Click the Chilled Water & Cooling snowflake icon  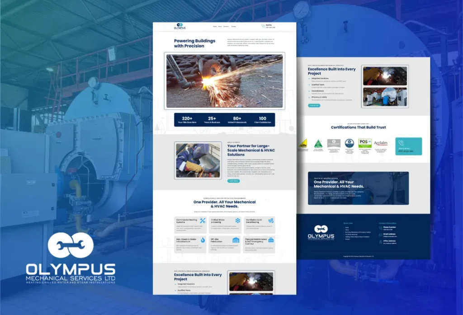(x=237, y=221)
